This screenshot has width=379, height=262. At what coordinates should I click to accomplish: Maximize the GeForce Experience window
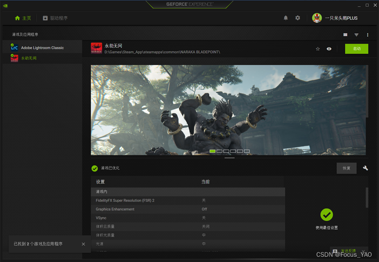point(367,5)
